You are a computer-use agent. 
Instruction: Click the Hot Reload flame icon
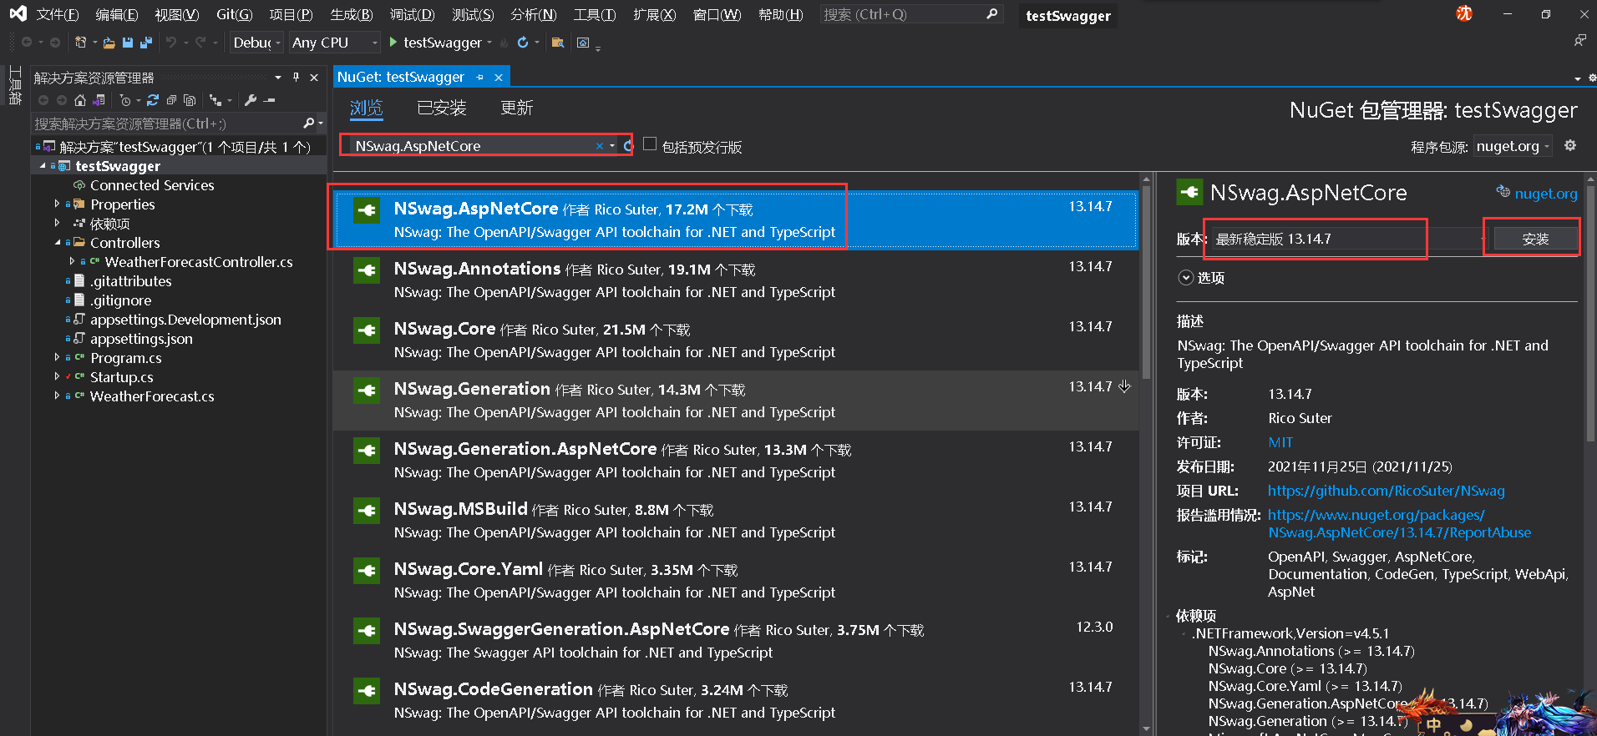[x=503, y=43]
